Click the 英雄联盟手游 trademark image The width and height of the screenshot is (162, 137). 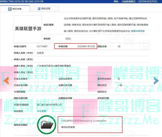[x=28, y=29]
